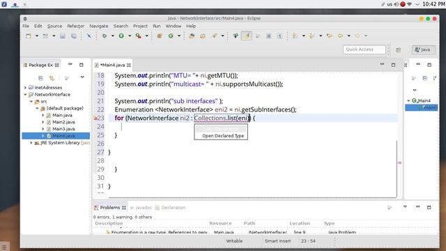This screenshot has width=446, height=251.
Task: Open the Debug button dropdown arrow
Action: [113, 36]
